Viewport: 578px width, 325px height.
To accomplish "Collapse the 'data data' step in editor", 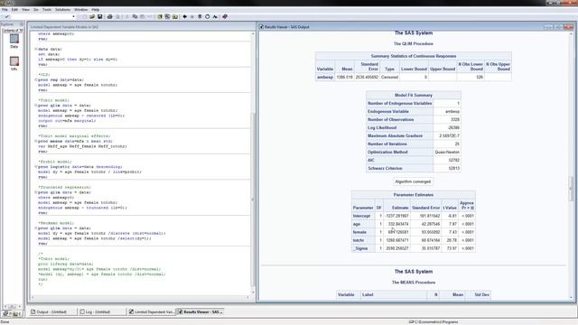I will point(36,49).
